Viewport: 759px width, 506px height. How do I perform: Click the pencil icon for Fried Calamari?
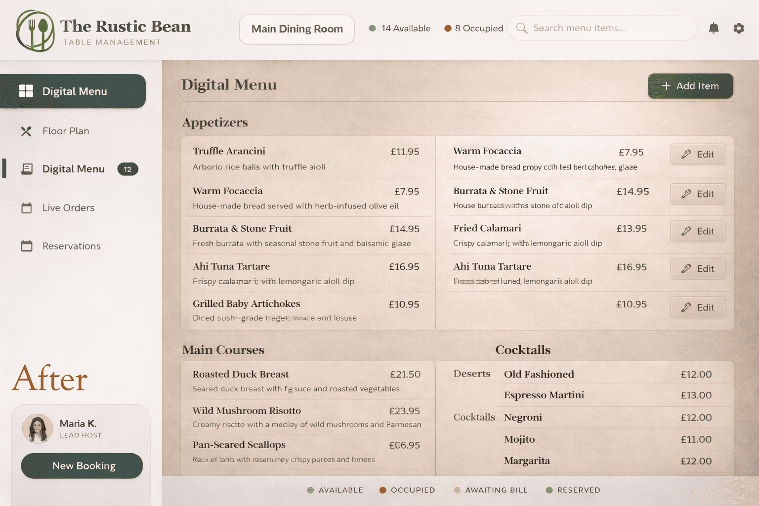point(686,231)
